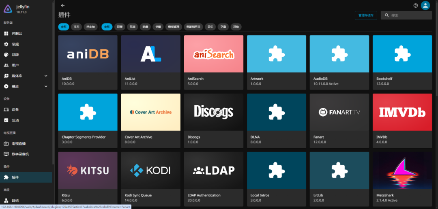
Task: Click the sidebar vertical scrollbar
Action: (53, 83)
